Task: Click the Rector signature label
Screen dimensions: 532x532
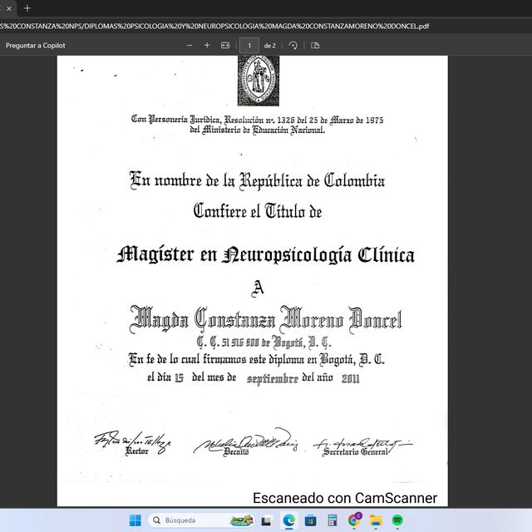Action: pyautogui.click(x=136, y=451)
